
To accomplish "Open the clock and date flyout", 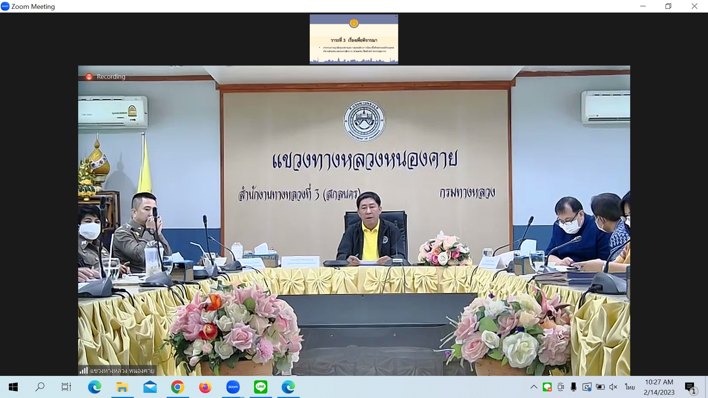I will 659,387.
